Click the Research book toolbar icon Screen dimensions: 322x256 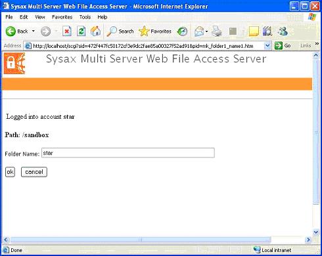pyautogui.click(x=267, y=32)
